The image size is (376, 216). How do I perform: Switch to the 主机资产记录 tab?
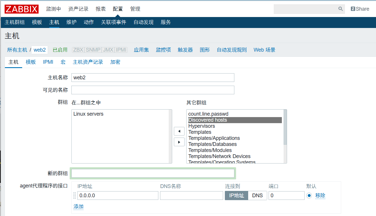coord(88,62)
